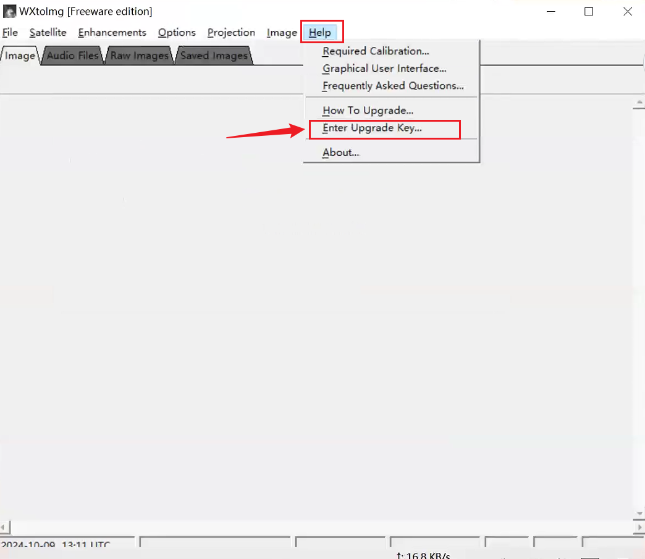Open the Image menu
Screen dimensions: 645x559
(x=282, y=33)
